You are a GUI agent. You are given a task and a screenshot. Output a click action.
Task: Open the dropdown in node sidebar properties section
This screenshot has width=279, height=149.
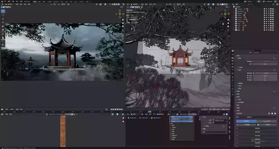pyautogui.click(x=215, y=132)
